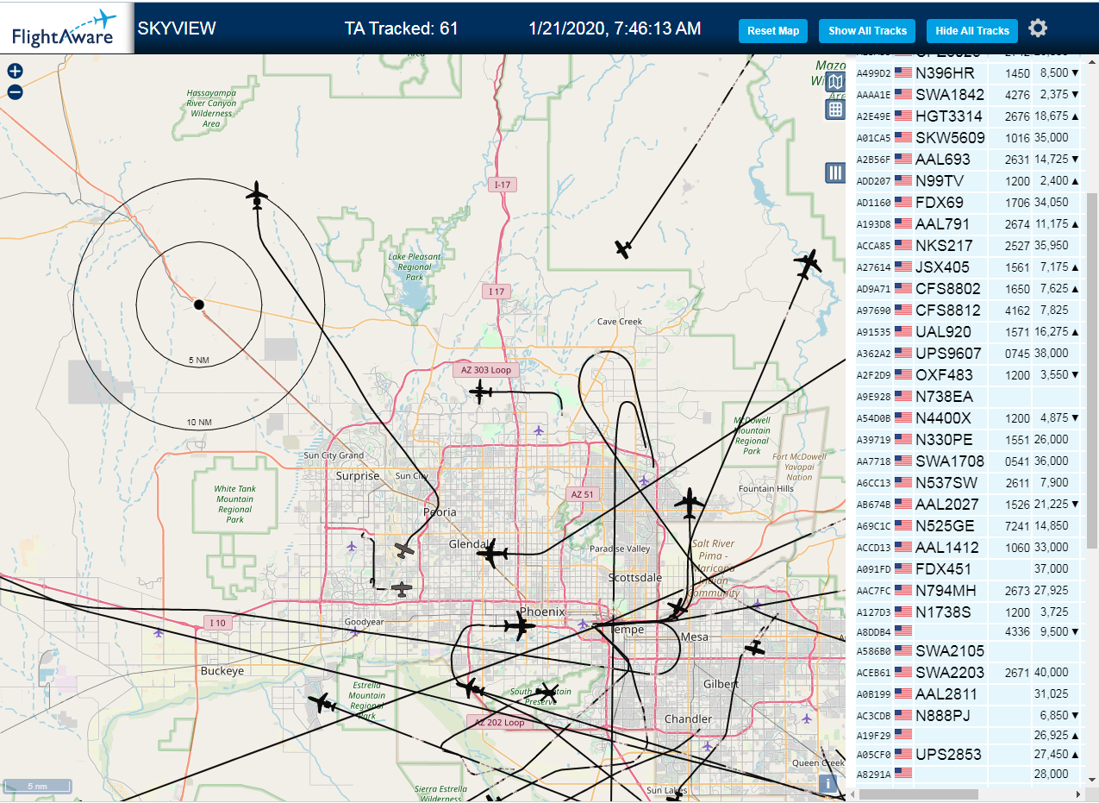Open the map layers icon

point(835,82)
